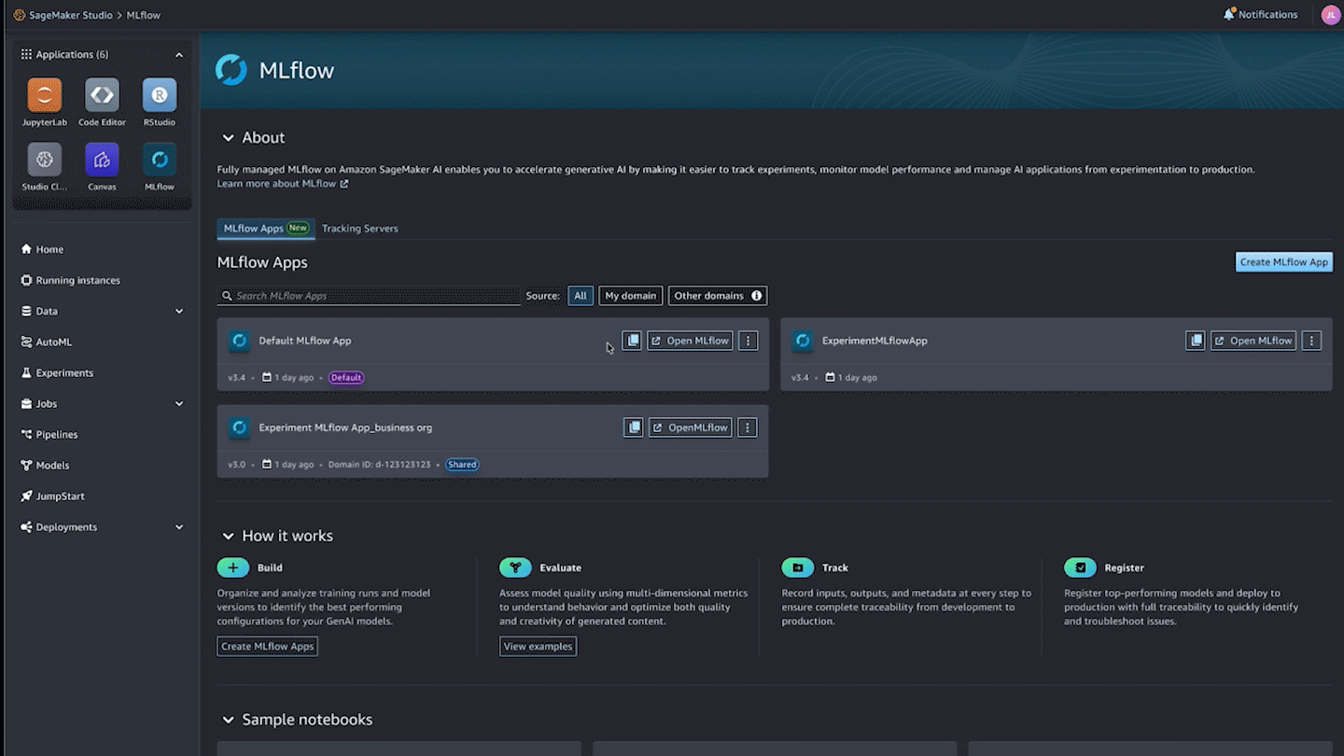Collapse the About section
Image resolution: width=1344 pixels, height=756 pixels.
229,137
